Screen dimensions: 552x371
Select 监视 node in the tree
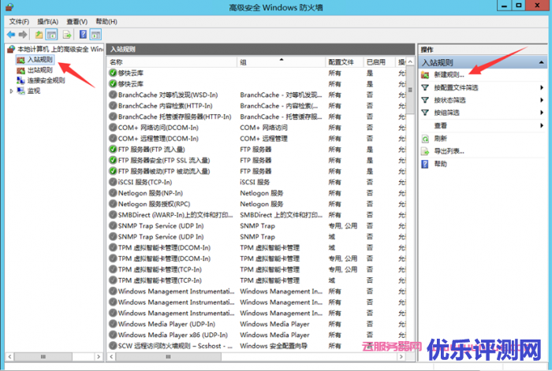point(34,91)
